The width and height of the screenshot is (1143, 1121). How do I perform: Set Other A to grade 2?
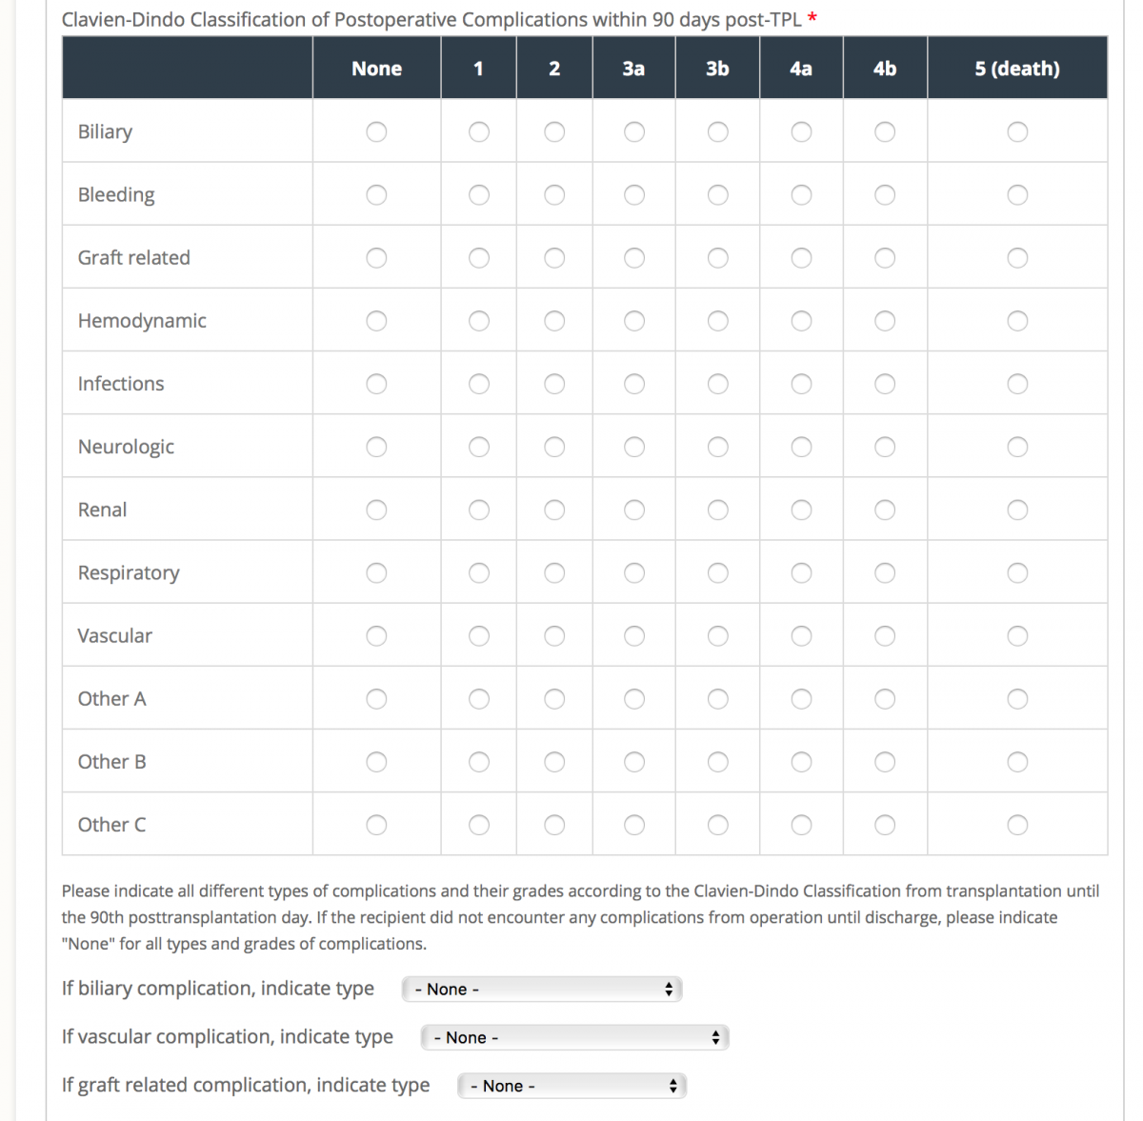click(x=554, y=699)
